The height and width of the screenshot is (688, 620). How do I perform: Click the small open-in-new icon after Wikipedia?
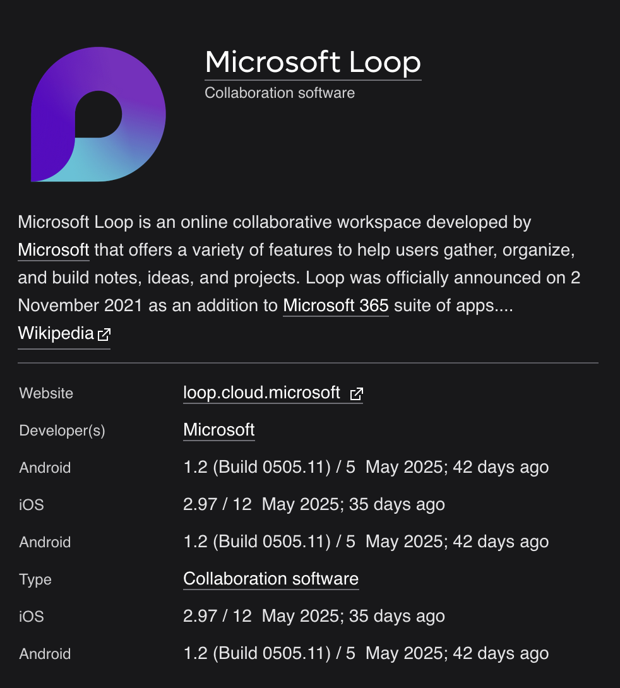pyautogui.click(x=104, y=335)
